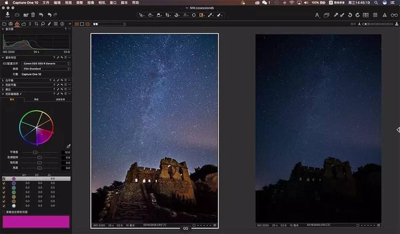The width and height of the screenshot is (400, 234).
Task: Select the pan hand cursor tool
Action: (150, 15)
